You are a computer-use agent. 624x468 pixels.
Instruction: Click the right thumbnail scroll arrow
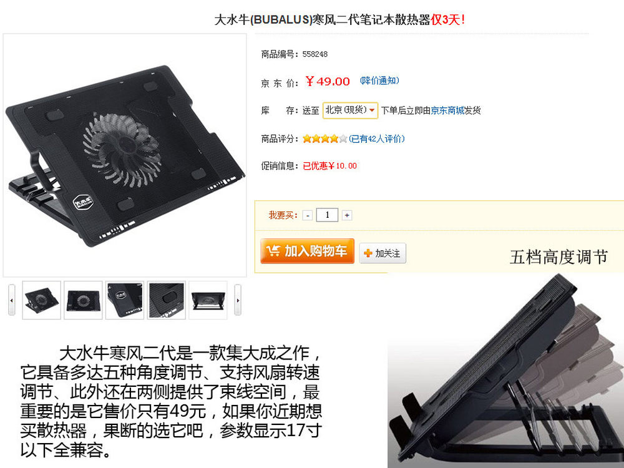[238, 300]
